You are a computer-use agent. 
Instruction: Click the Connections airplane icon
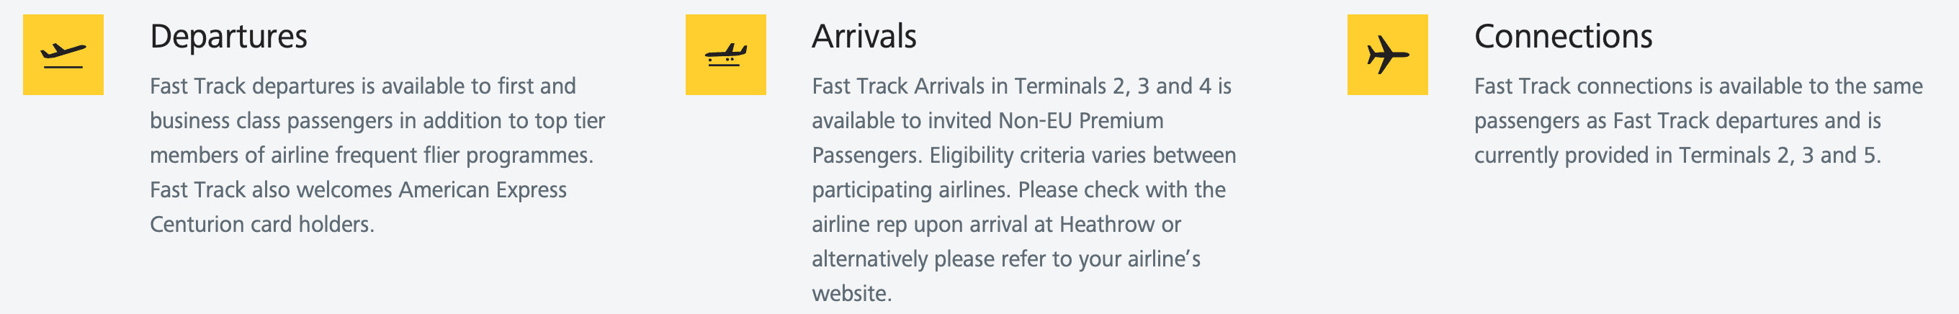pyautogui.click(x=1387, y=55)
